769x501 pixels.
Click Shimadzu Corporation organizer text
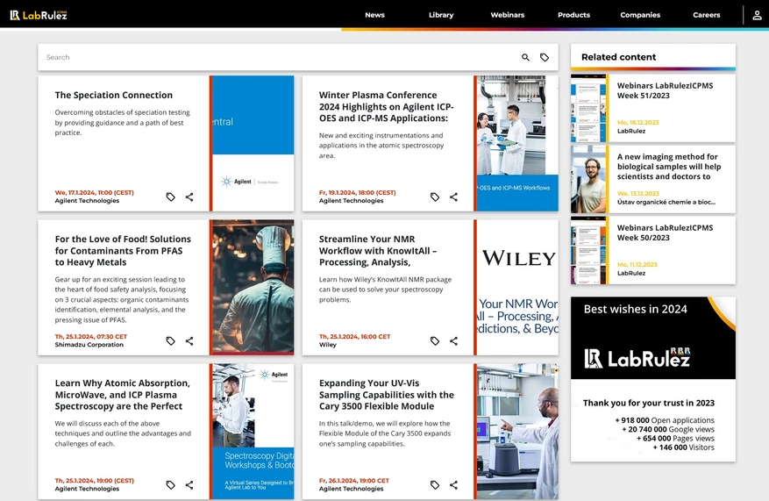click(89, 345)
